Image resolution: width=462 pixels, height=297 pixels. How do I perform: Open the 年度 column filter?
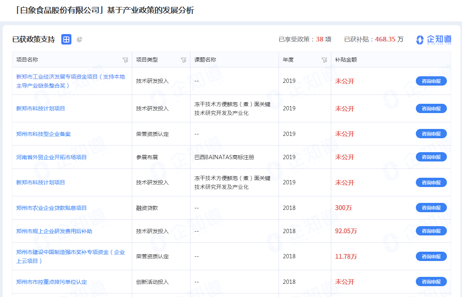coord(324,60)
